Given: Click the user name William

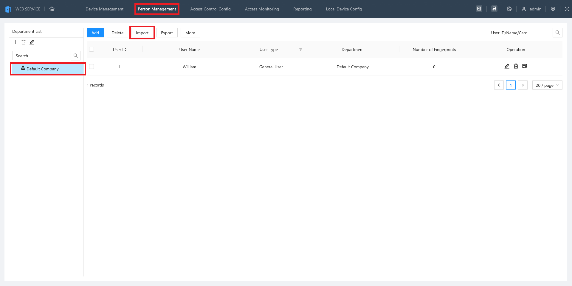Looking at the screenshot, I should (190, 67).
